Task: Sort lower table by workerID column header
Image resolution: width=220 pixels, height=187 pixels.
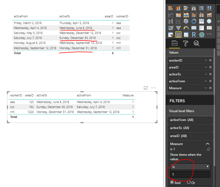Action: point(16,95)
